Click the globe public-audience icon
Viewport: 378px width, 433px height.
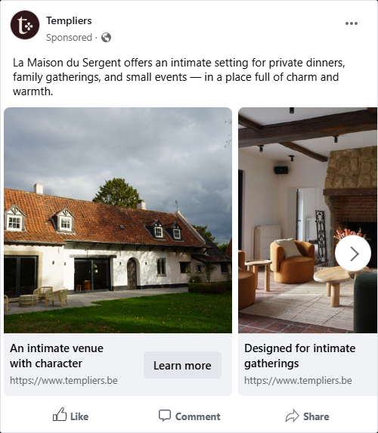click(x=106, y=37)
